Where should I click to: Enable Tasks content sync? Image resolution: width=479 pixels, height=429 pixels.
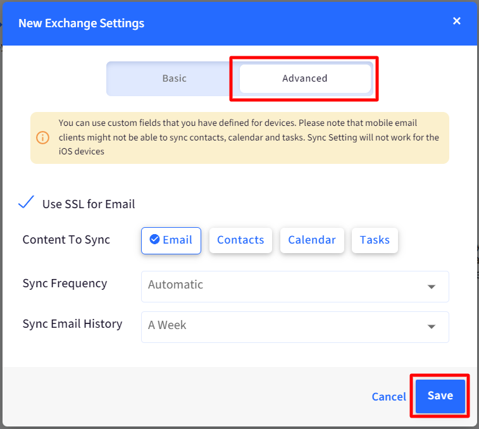click(375, 240)
